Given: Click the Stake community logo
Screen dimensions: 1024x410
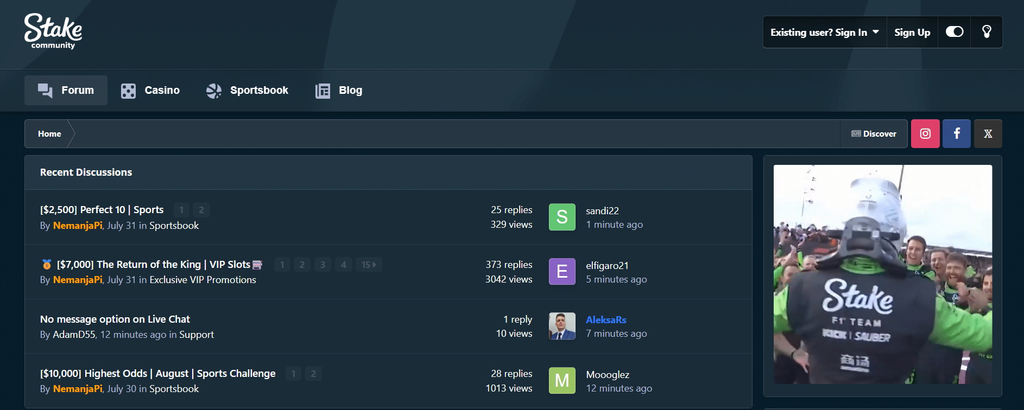Looking at the screenshot, I should 53,31.
